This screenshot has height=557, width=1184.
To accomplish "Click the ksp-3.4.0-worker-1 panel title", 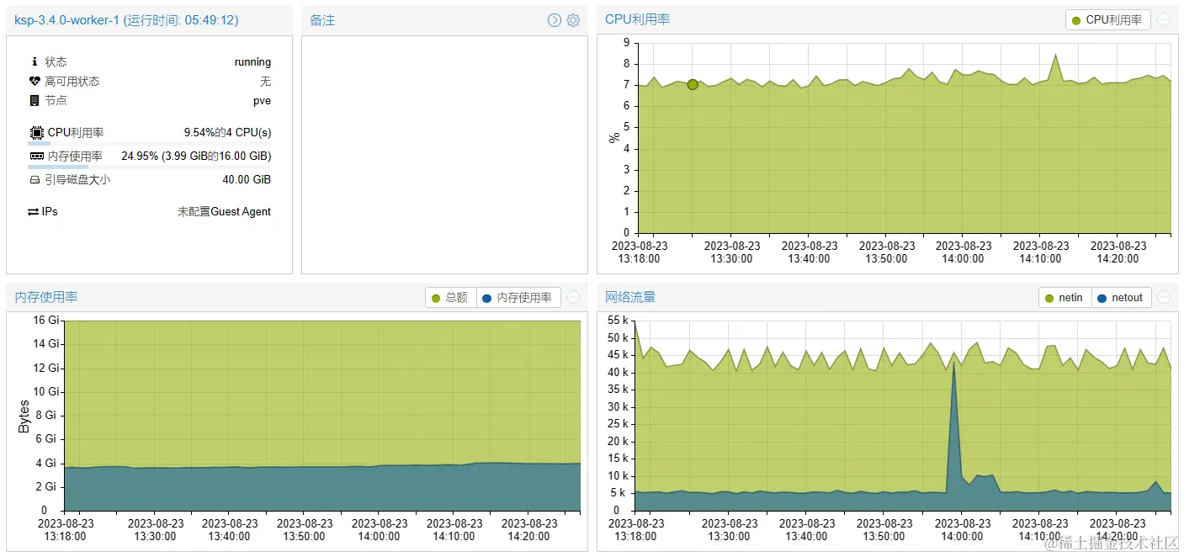I will pos(126,20).
